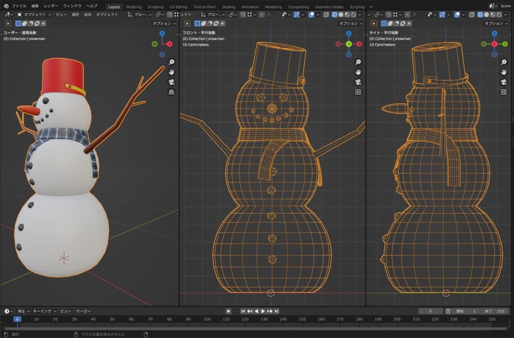Click the pan hand icon in front viewport
Image resolution: width=514 pixels, height=338 pixels.
(x=358, y=72)
